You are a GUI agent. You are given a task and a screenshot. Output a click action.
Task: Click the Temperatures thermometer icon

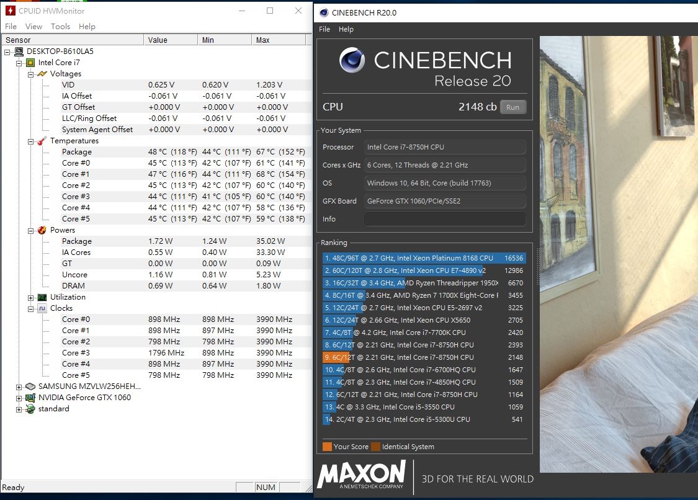pos(42,141)
